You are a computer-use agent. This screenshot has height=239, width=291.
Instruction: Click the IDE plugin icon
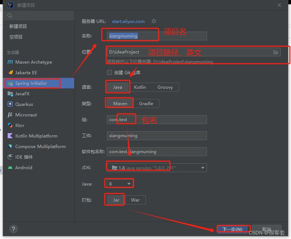[10, 157]
